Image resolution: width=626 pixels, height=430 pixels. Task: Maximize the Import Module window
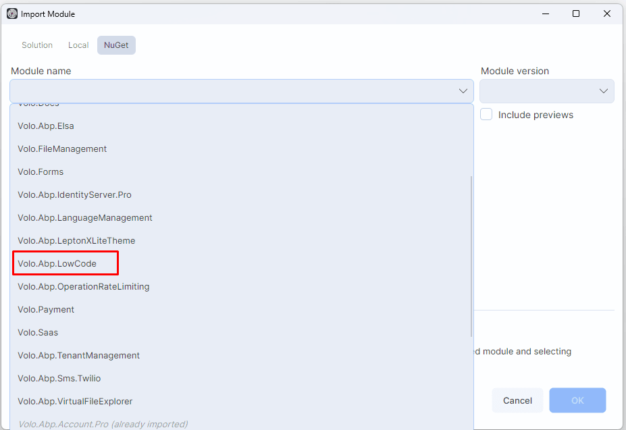(x=576, y=14)
